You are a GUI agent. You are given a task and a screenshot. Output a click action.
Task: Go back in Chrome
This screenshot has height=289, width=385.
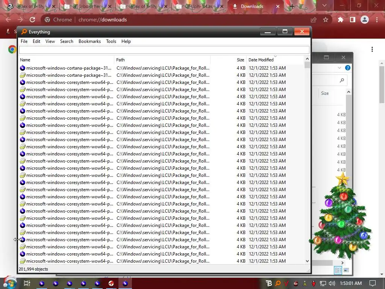tap(8, 20)
